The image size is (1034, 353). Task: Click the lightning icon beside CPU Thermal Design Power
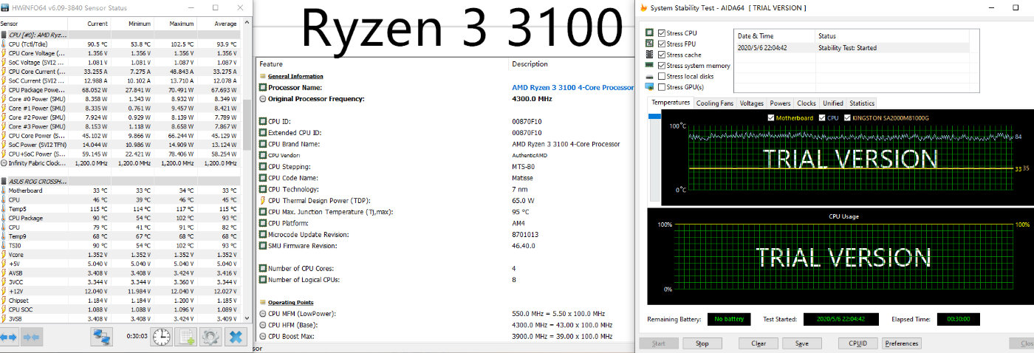[x=263, y=201]
